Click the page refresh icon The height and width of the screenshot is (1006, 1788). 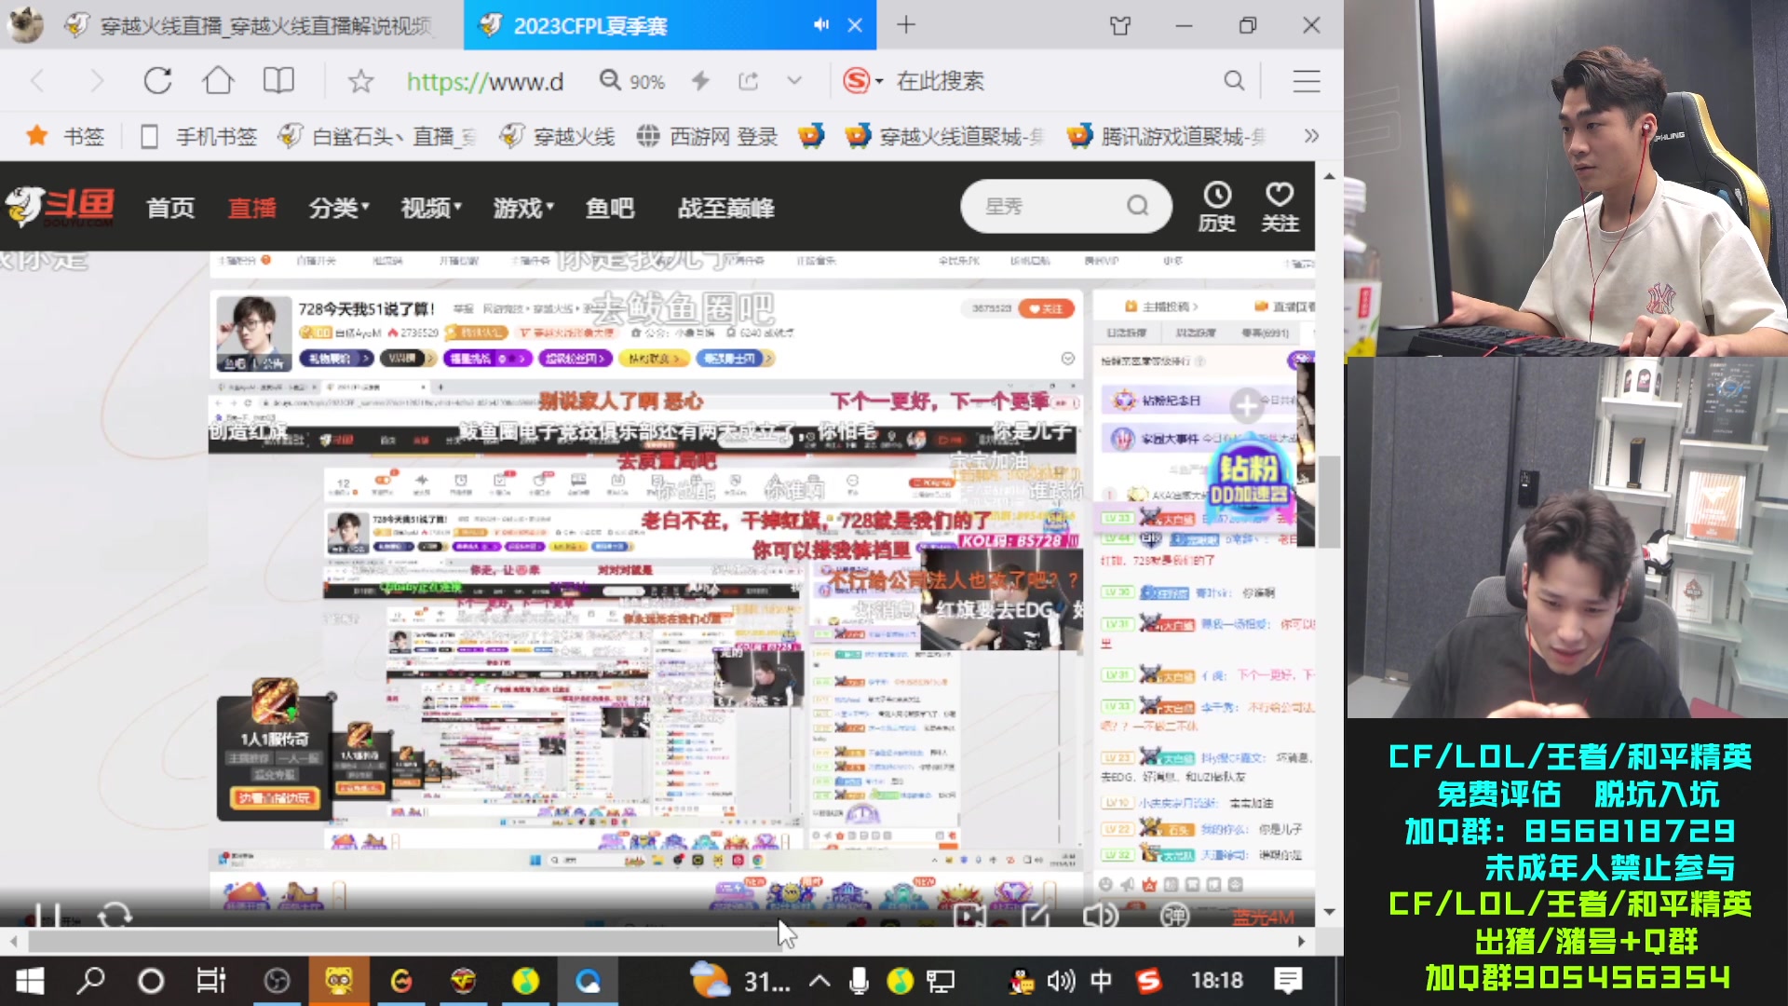click(156, 81)
